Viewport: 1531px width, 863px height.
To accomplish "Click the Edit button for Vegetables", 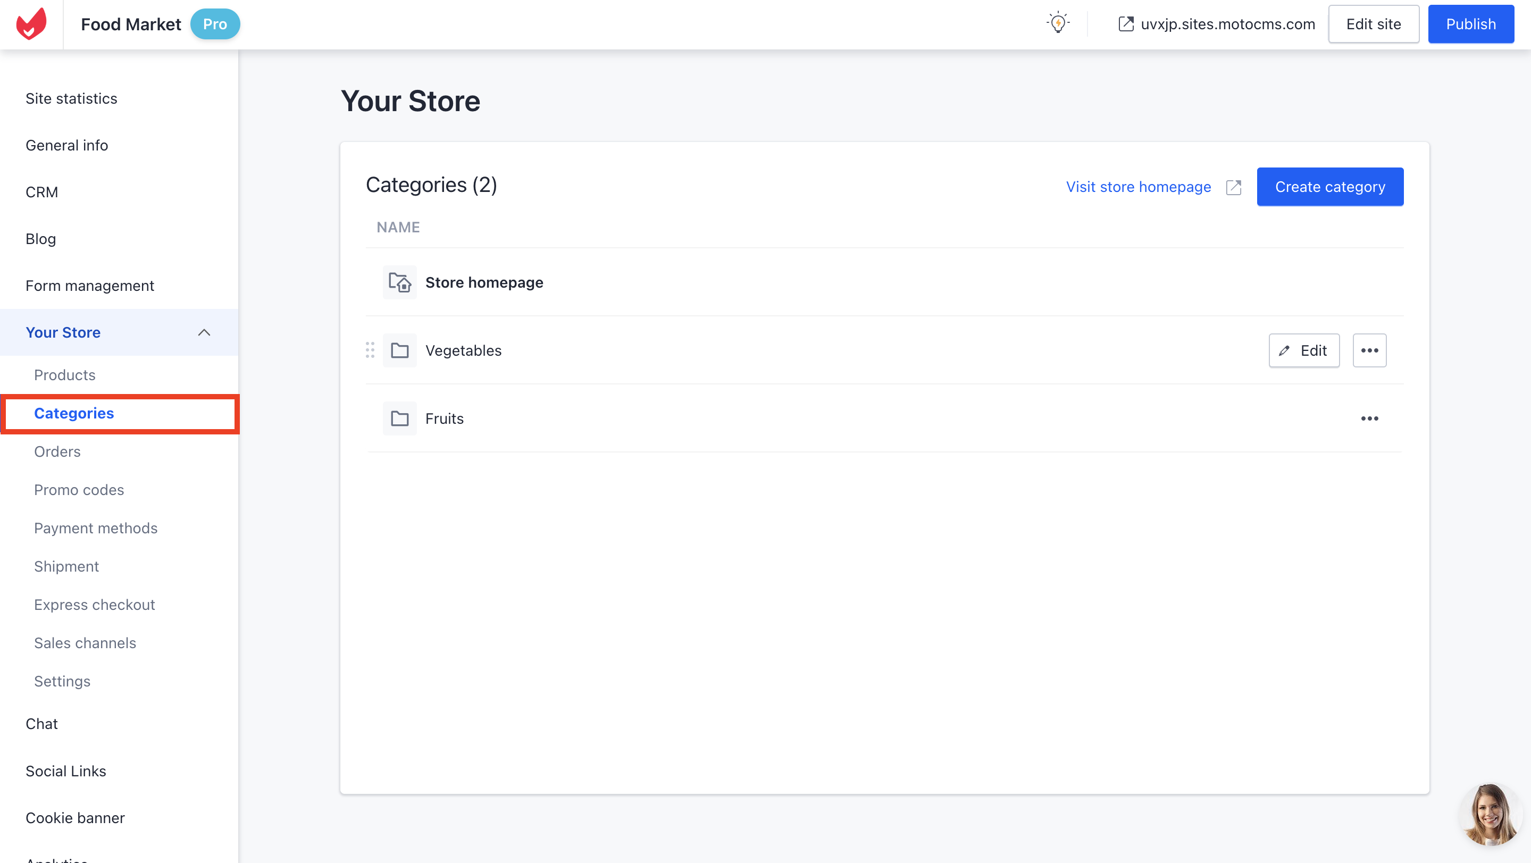I will pos(1304,350).
